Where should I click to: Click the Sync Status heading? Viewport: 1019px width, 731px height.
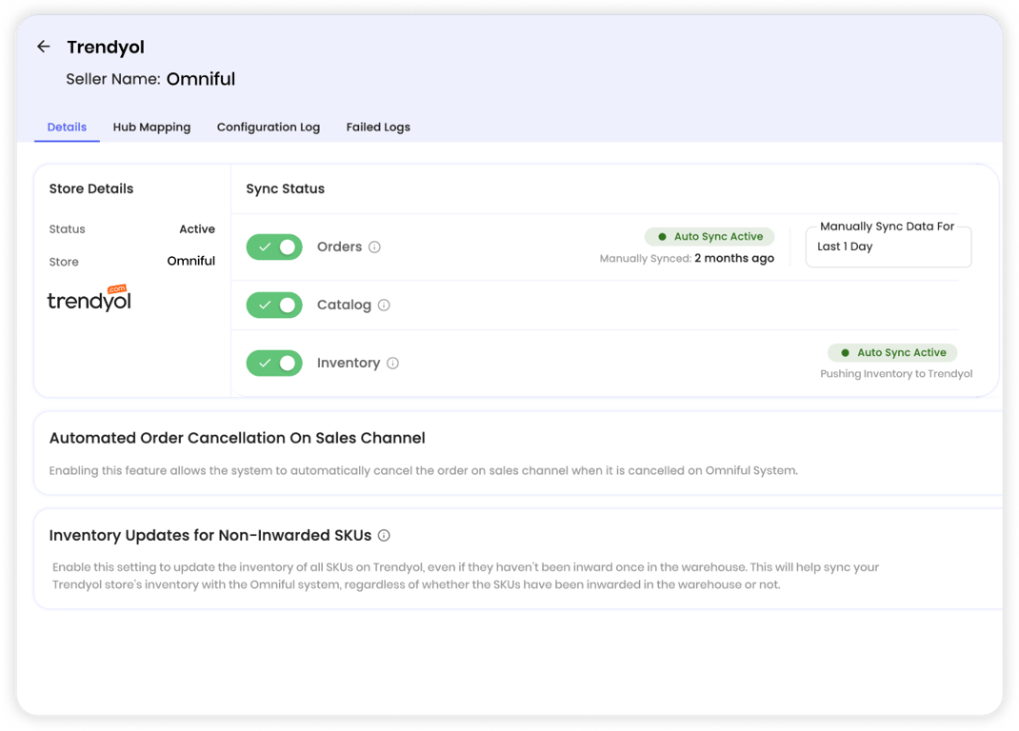click(x=286, y=189)
